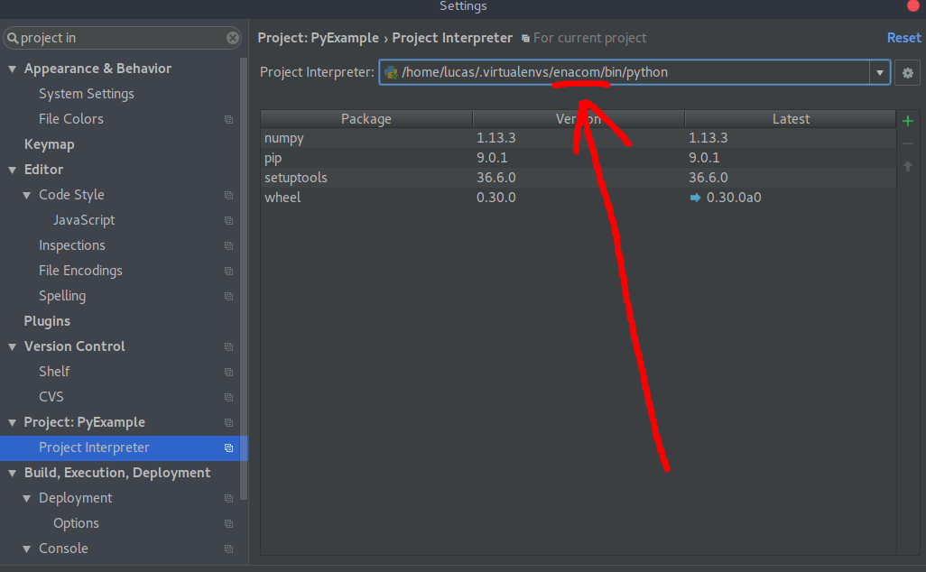Open File Colors settings page
Viewport: 926px width, 572px height.
coord(71,119)
